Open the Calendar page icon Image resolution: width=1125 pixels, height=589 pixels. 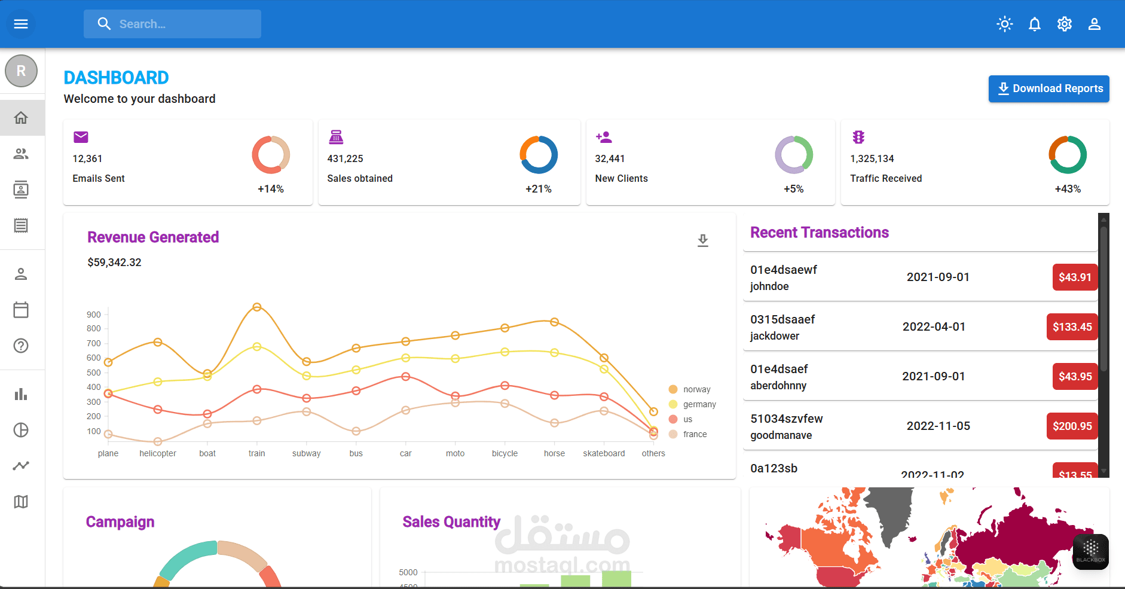pos(22,310)
